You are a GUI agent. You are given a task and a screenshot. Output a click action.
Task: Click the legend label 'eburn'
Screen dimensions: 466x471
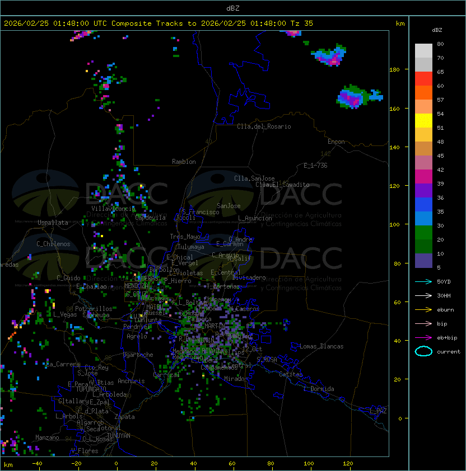point(445,310)
